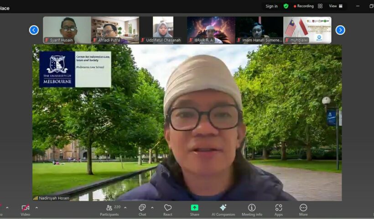Open the Apps panel
This screenshot has height=219, width=374.
pyautogui.click(x=279, y=209)
